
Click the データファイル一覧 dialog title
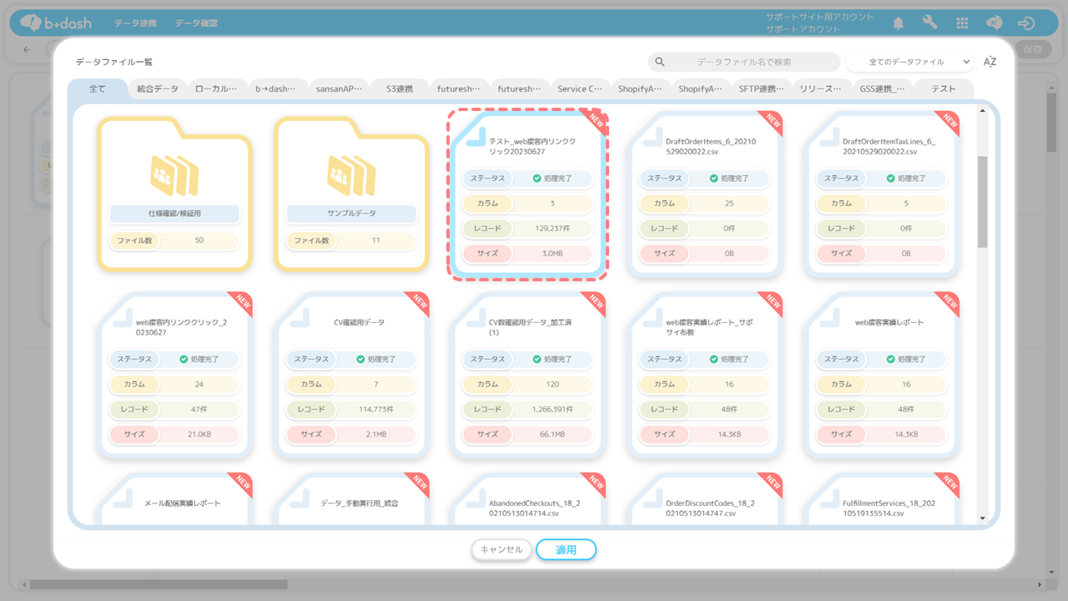pyautogui.click(x=114, y=62)
